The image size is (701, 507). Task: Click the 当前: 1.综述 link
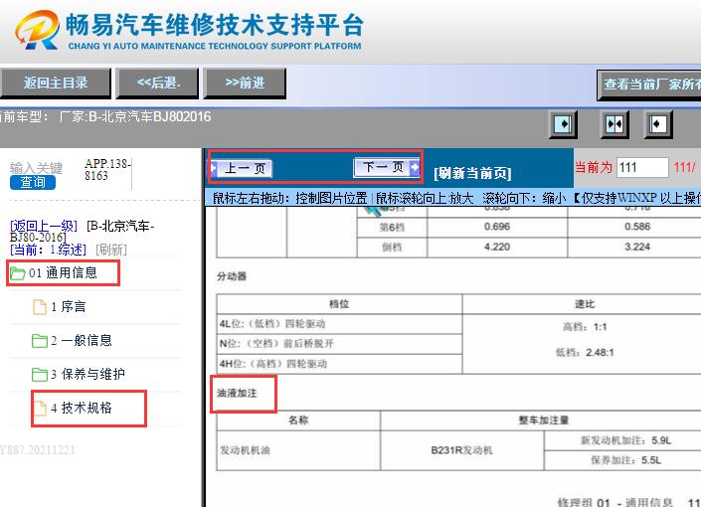pyautogui.click(x=48, y=250)
